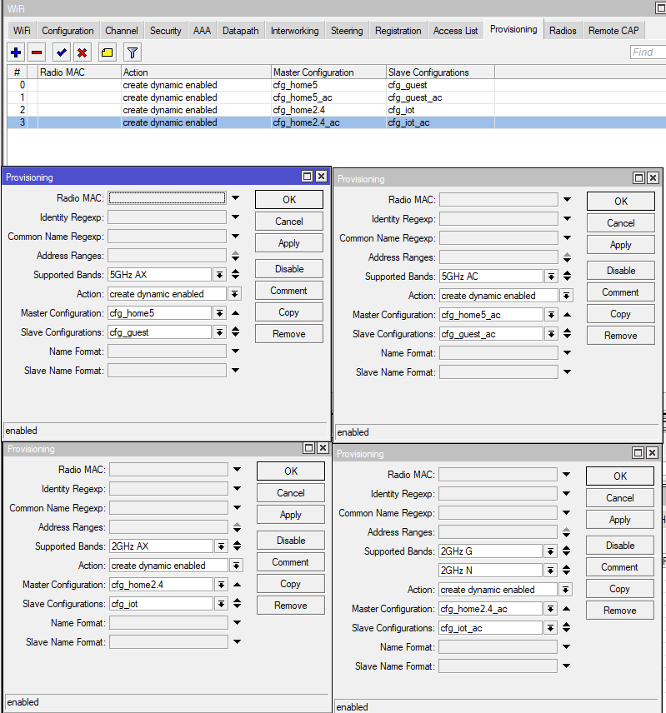
Task: Open the Remote CAP tab
Action: point(613,31)
